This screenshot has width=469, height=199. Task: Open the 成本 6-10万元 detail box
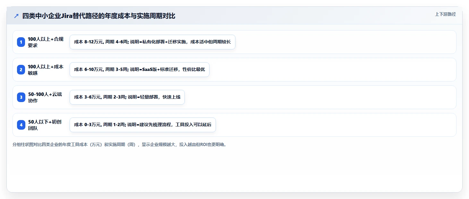(140, 70)
